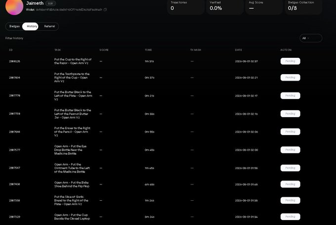The height and width of the screenshot is (225, 336).
Task: Click the date 2026-08-01 02:17
Action: [x=246, y=96]
